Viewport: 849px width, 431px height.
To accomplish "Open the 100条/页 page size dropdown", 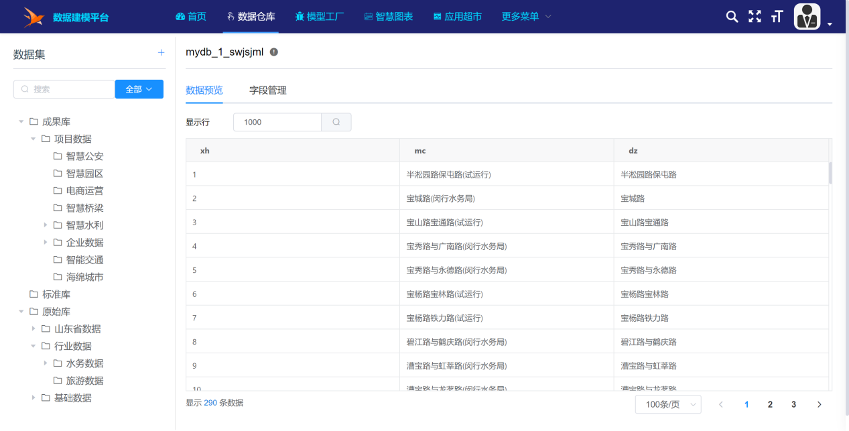I will (x=667, y=404).
